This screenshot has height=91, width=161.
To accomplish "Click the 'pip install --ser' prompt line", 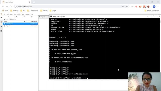I will coord(69,78).
